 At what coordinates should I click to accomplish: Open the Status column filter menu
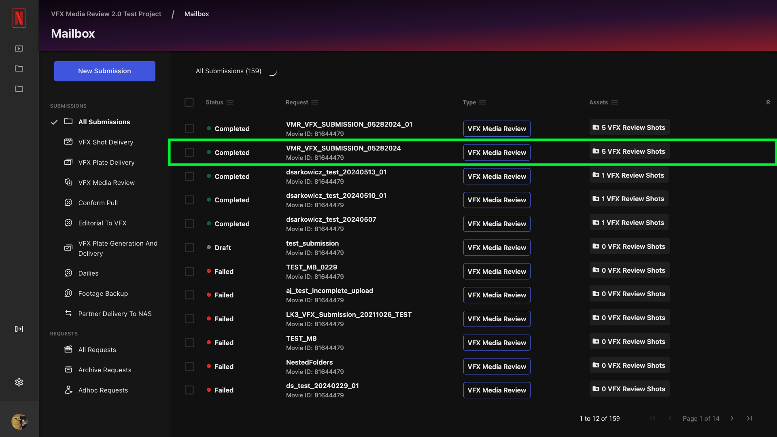[230, 102]
